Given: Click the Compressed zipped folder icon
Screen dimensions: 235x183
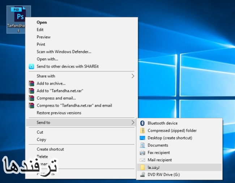Looking at the screenshot, I should [142, 131].
